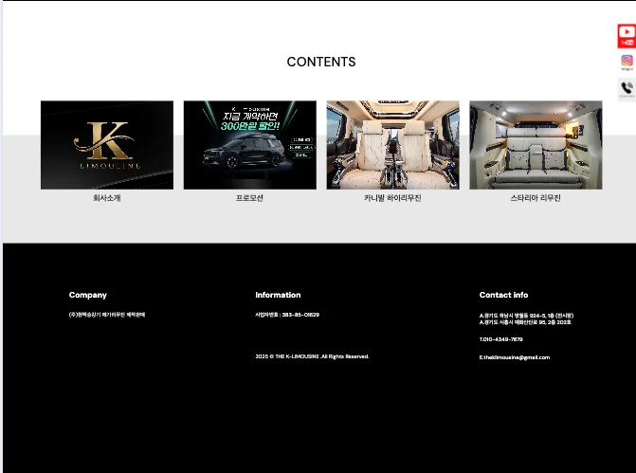636x473 pixels.
Task: Click the footer telephone number
Action: (x=501, y=339)
